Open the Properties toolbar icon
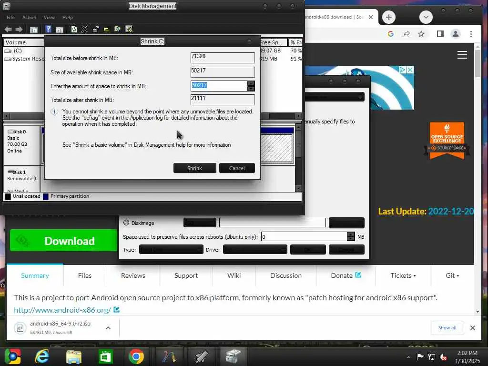488x366 pixels. (x=95, y=29)
